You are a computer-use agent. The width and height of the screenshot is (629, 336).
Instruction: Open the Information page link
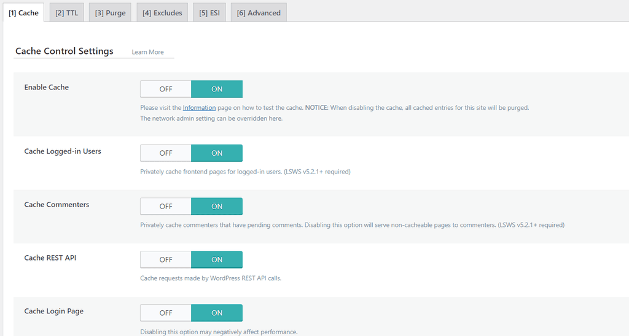pyautogui.click(x=199, y=107)
